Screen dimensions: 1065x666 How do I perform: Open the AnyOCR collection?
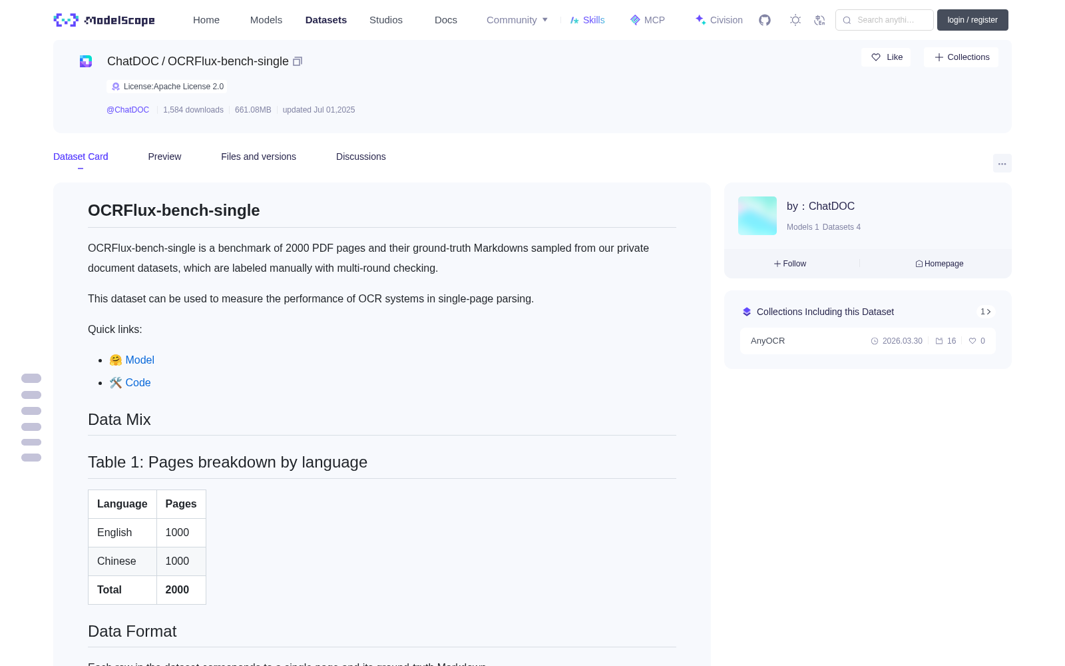[x=868, y=341]
